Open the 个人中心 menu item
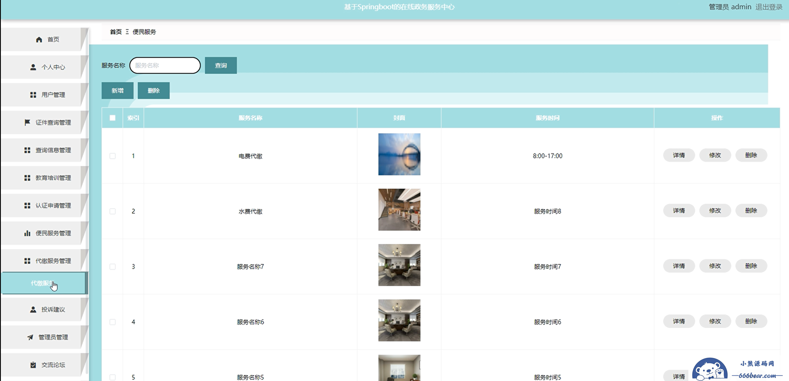The width and height of the screenshot is (789, 381). point(45,67)
